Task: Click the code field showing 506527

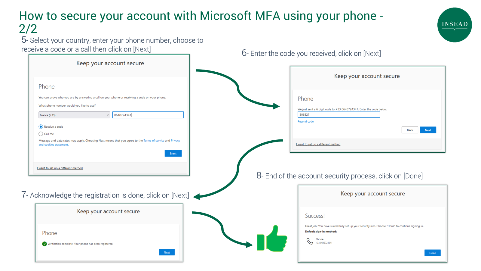Action: 339,114
